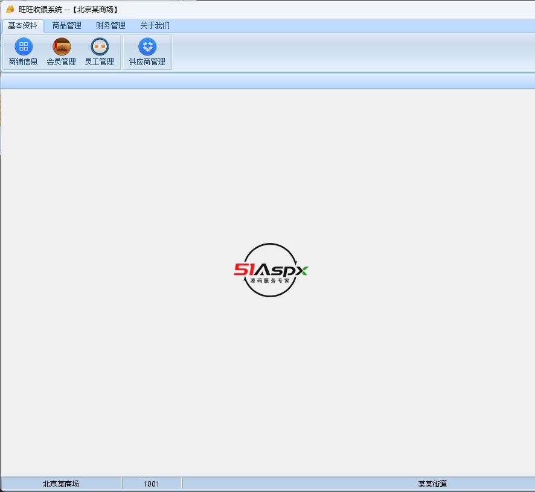Open 会员管理 member management icon

click(x=62, y=46)
